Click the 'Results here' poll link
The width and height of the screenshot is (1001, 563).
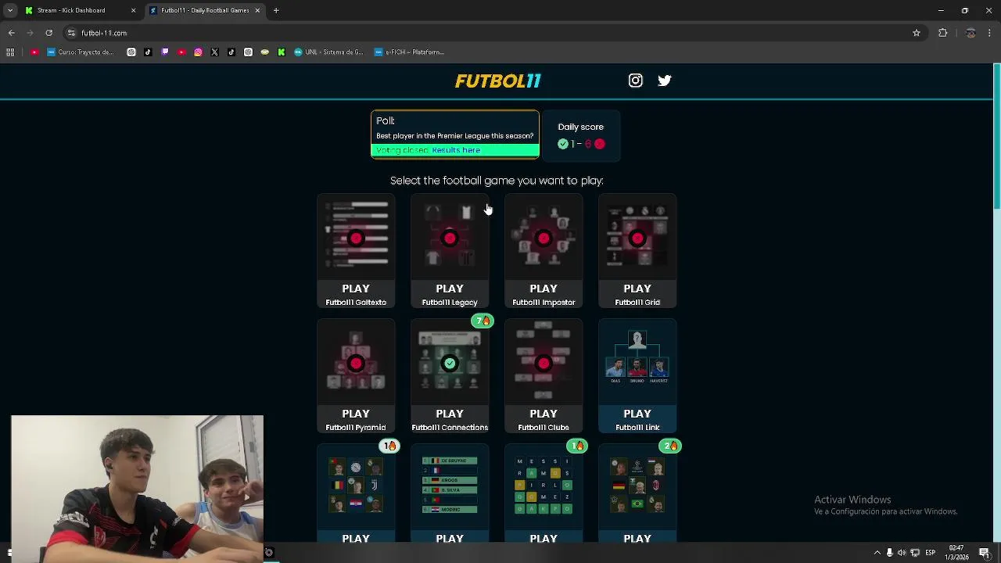pyautogui.click(x=456, y=150)
